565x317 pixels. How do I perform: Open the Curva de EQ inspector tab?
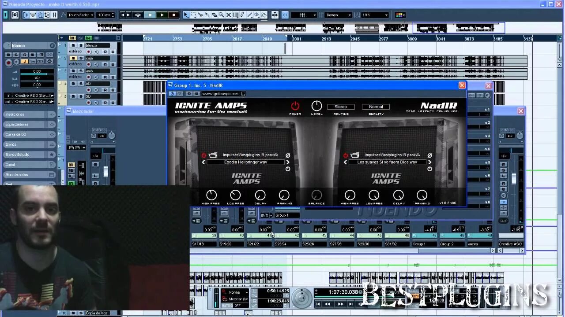(29, 134)
